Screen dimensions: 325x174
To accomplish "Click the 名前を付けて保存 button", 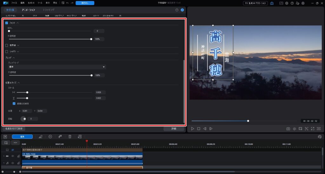I will (14, 129).
